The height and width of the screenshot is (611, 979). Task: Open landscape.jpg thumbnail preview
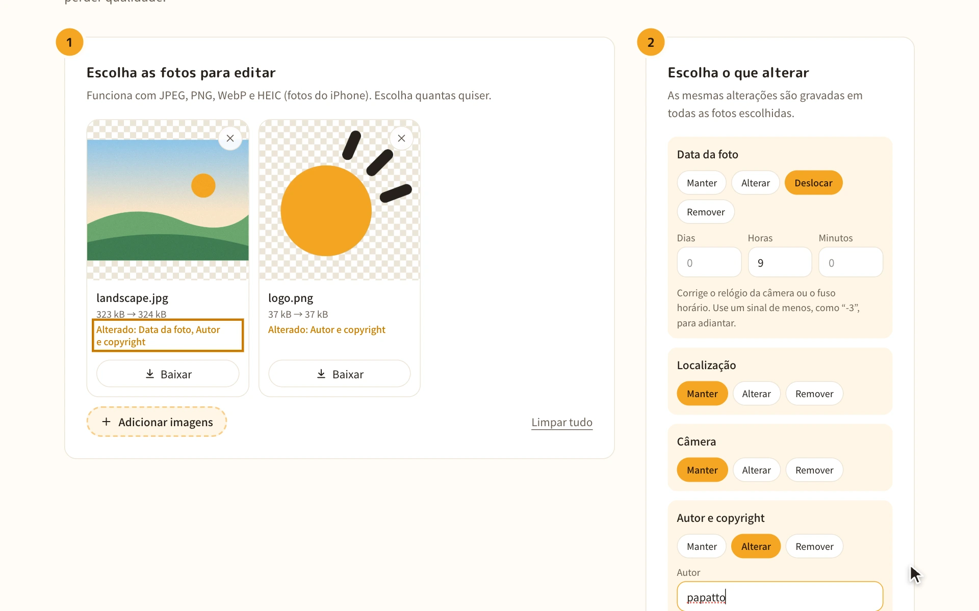(168, 200)
